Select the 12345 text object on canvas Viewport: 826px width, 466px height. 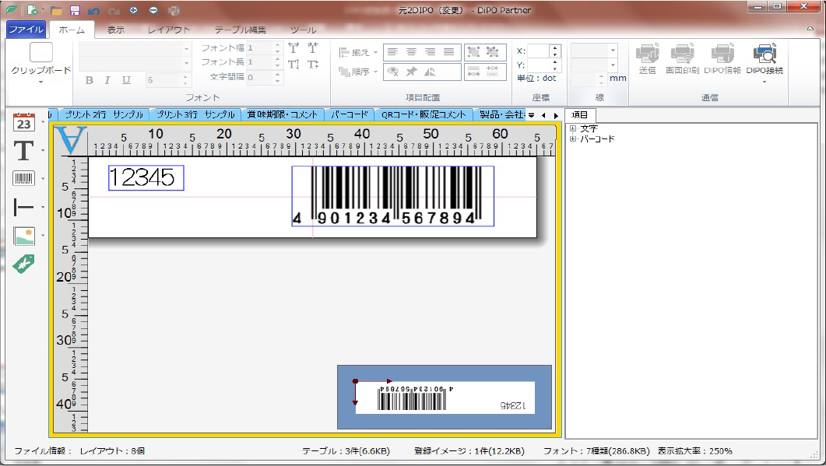coord(146,177)
